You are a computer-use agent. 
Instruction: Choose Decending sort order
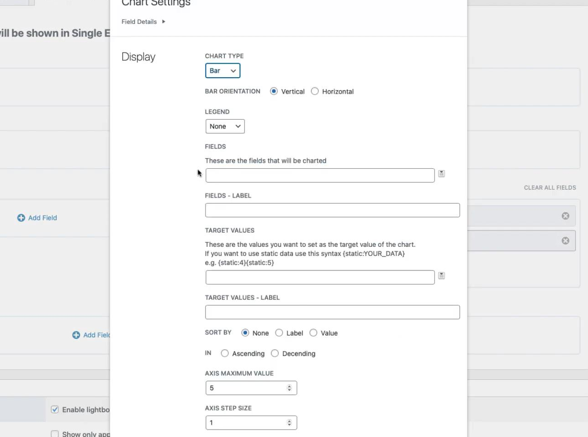point(275,353)
